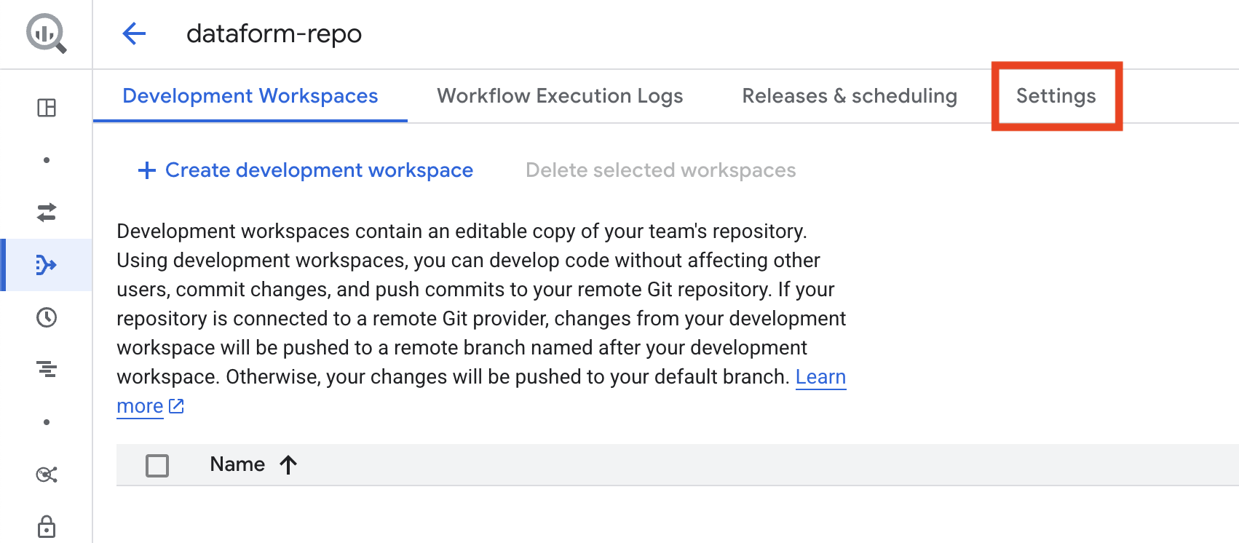
Task: Click the upper dot separator in sidebar
Action: (x=47, y=160)
